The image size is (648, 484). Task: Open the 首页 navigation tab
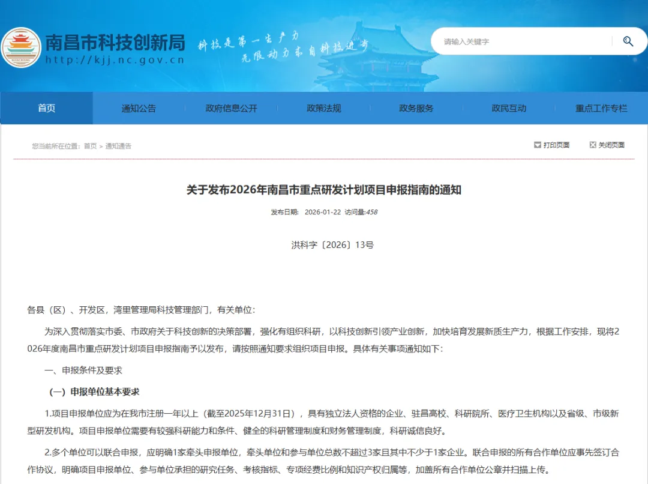coord(47,108)
